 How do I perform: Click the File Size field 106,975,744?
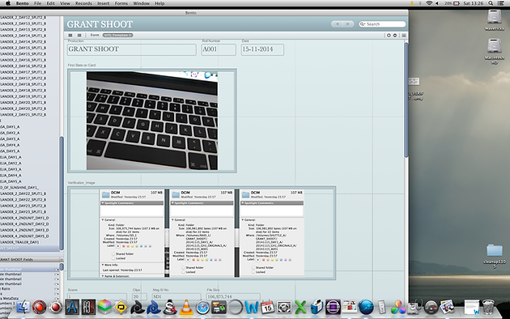233,296
